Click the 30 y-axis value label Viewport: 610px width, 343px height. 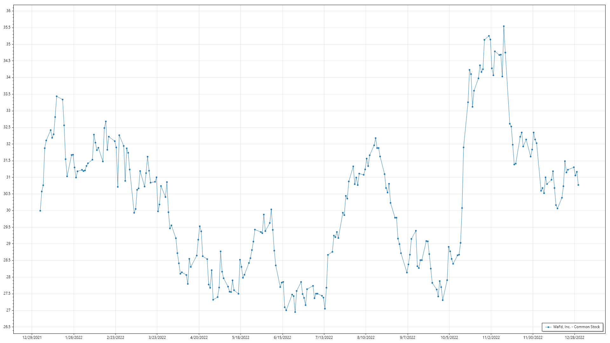[x=8, y=210]
